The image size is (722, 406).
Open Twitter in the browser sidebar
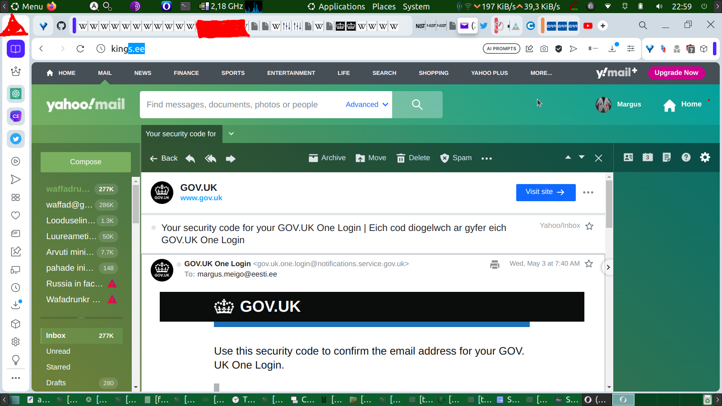click(16, 139)
